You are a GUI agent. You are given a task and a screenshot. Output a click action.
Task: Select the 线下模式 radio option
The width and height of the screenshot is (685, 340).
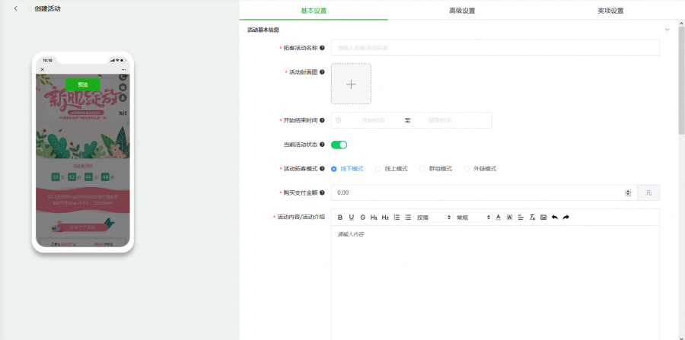tap(334, 169)
